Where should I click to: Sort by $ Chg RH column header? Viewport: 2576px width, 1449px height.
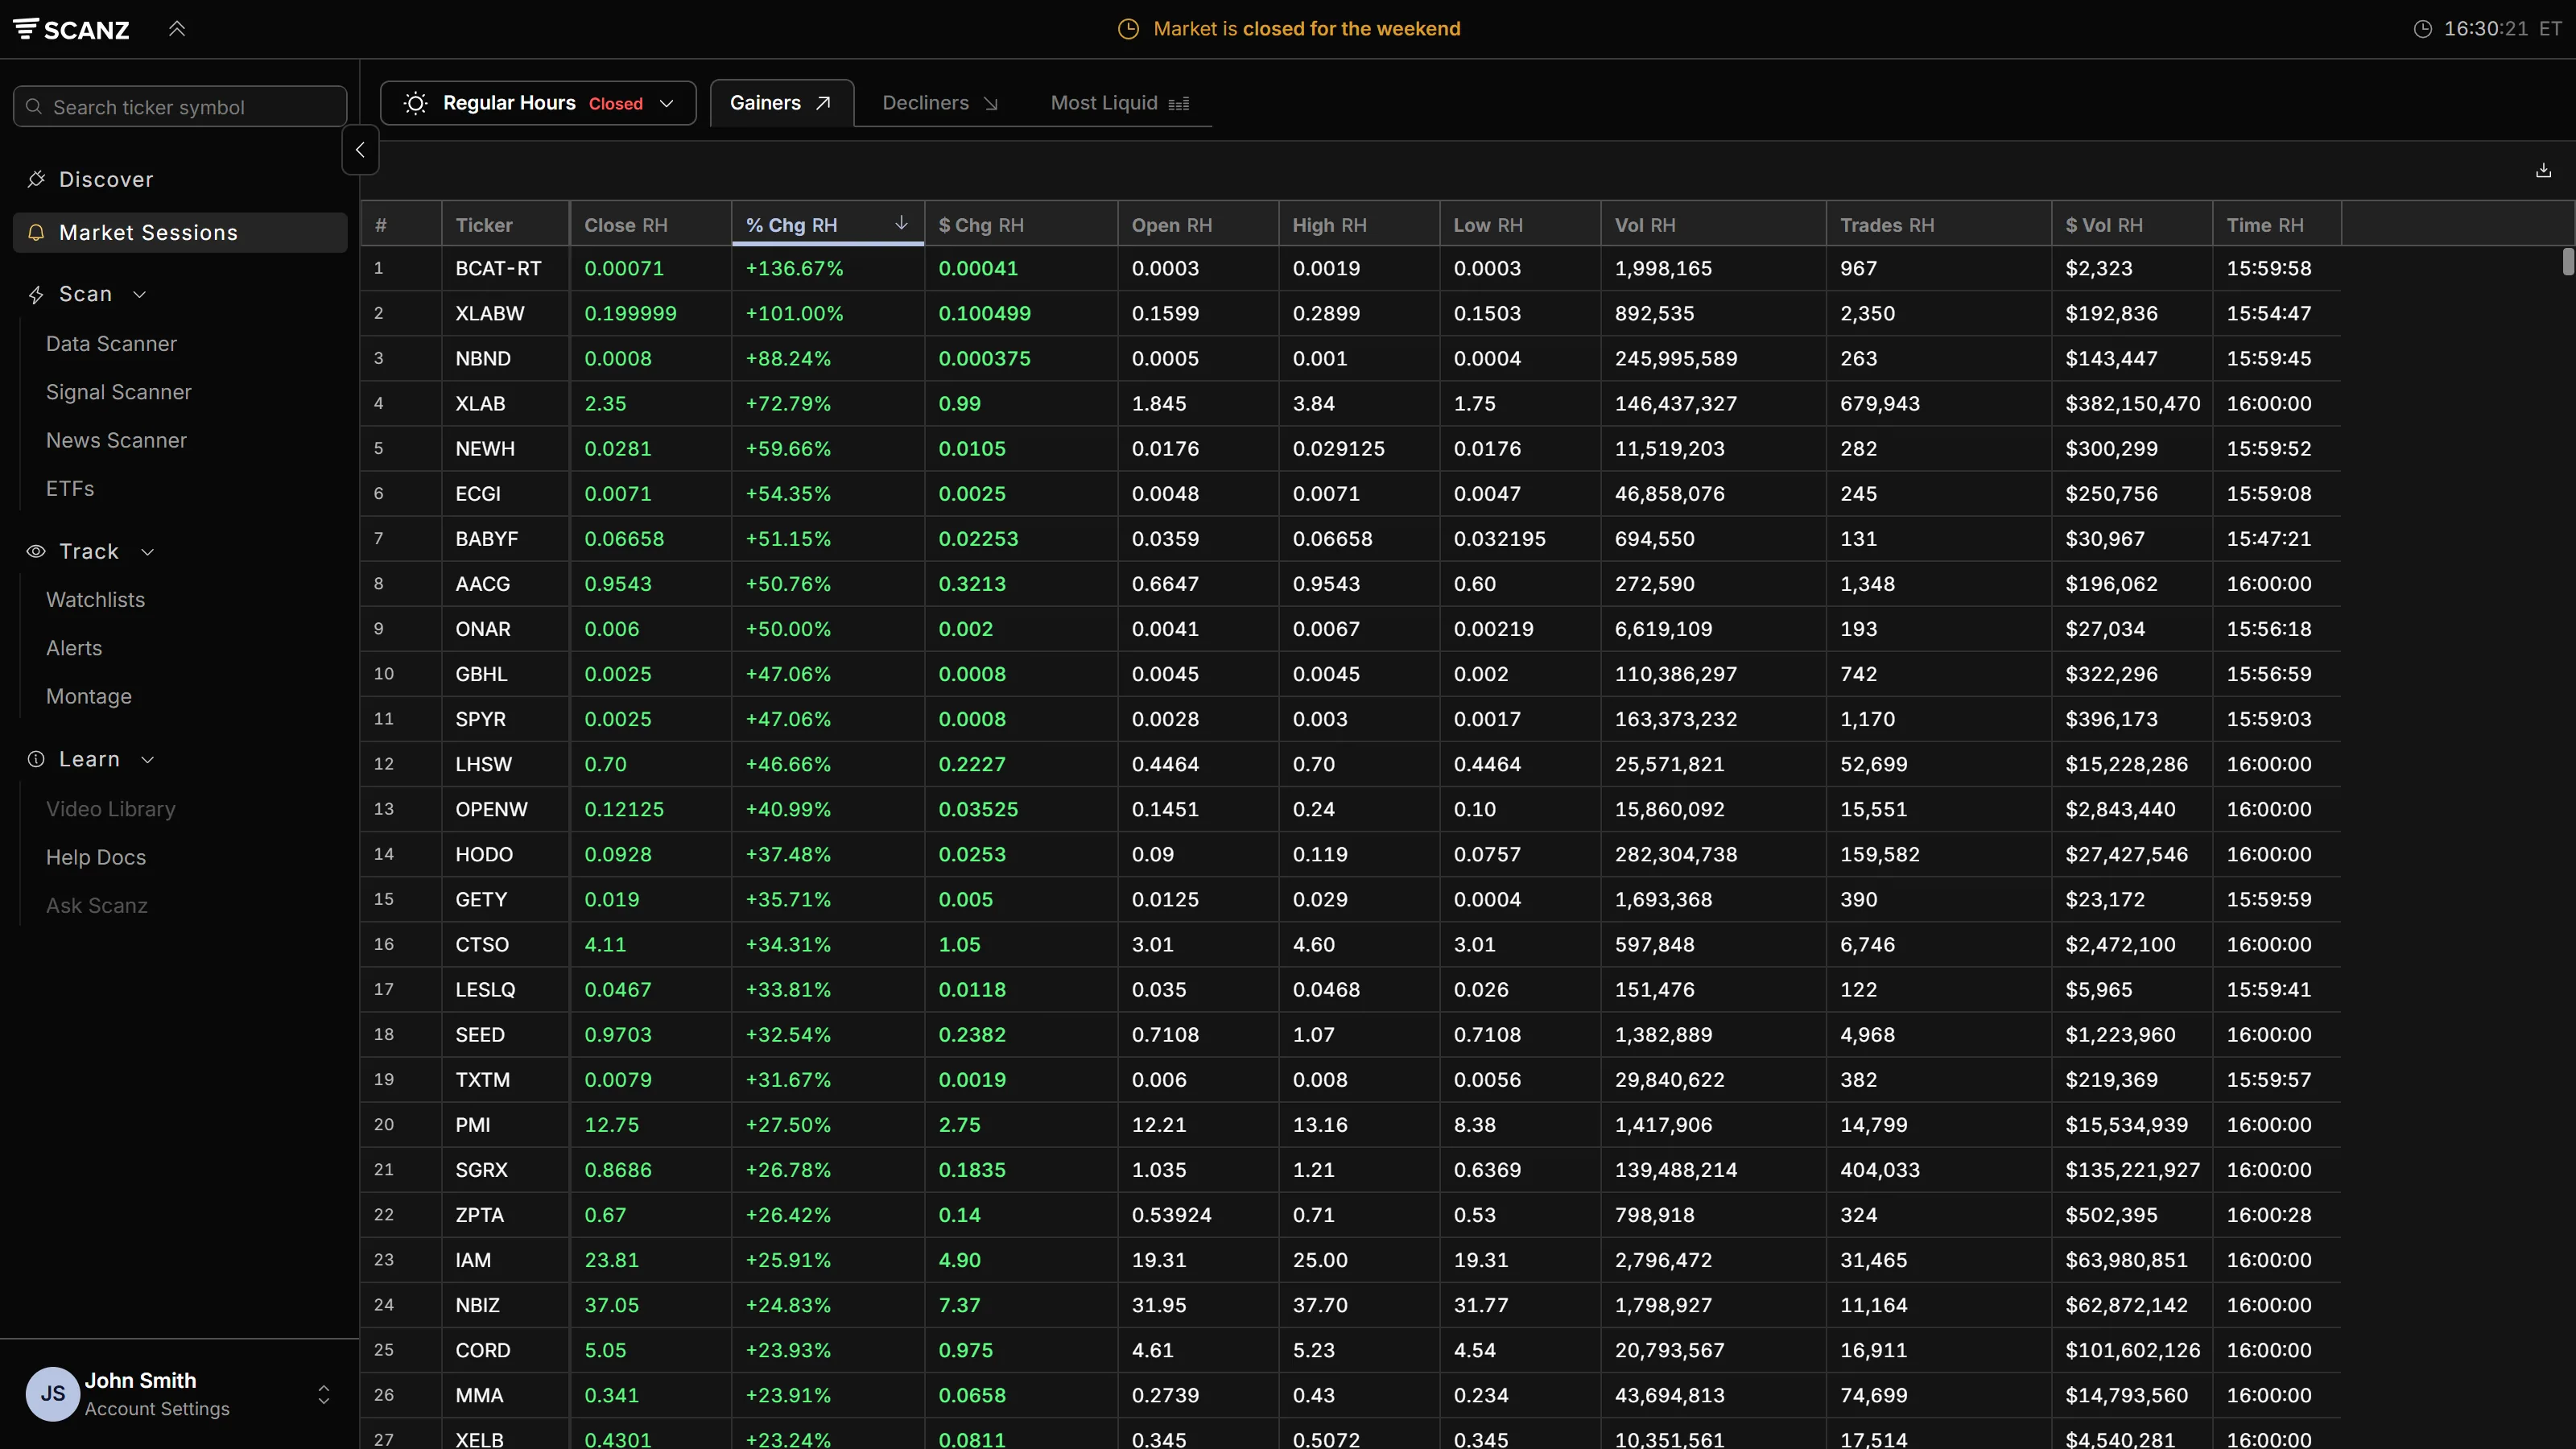point(1021,225)
